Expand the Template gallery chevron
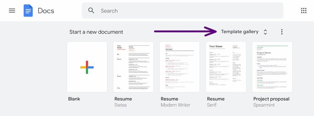This screenshot has height=116, width=314. pos(265,32)
